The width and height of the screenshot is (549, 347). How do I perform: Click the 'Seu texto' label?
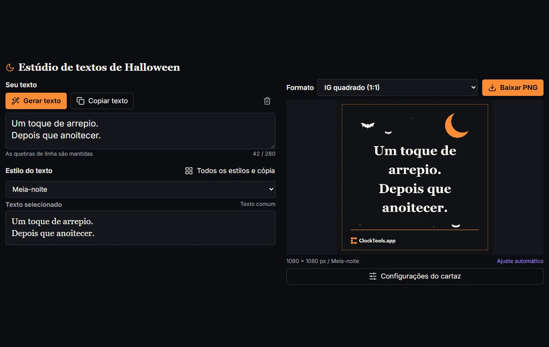tap(21, 85)
